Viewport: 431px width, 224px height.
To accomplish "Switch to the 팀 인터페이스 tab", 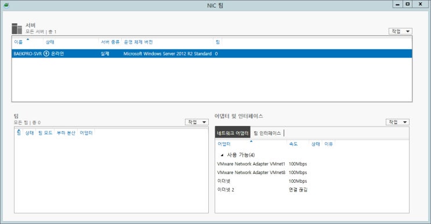I will tap(267, 133).
